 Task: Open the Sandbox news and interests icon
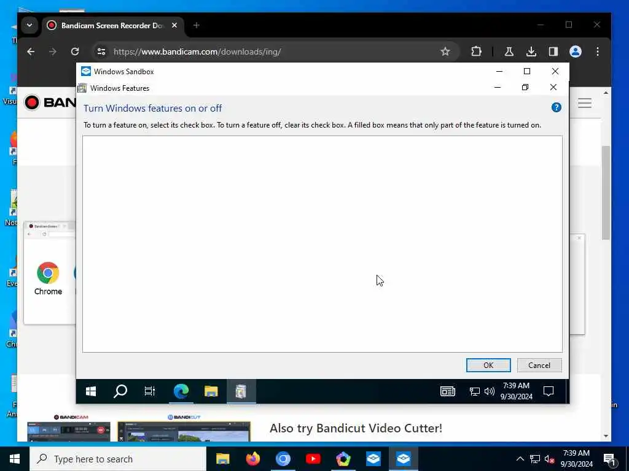[x=447, y=391]
